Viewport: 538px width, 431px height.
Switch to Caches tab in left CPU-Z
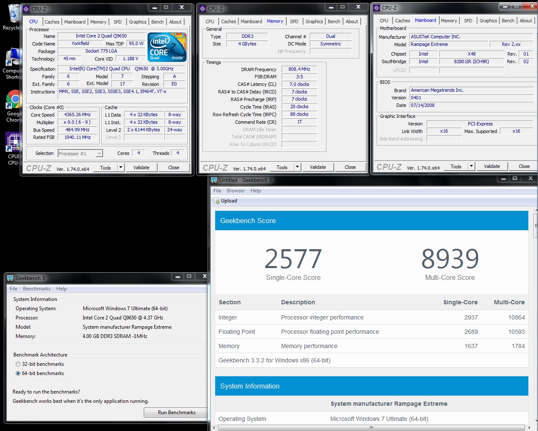click(52, 22)
